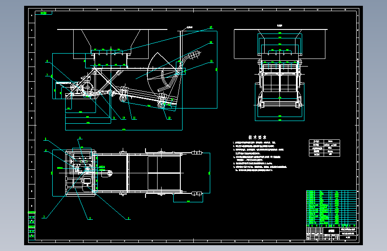The image size is (387, 251).
Task: Select part callout number 13
Action: pos(211,61)
